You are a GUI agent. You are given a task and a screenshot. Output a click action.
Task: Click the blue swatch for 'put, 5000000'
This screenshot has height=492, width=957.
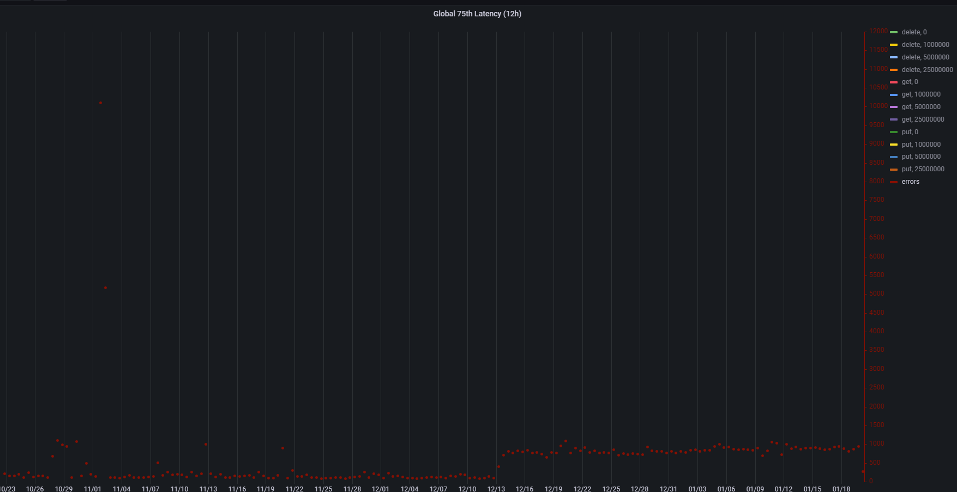(x=894, y=157)
